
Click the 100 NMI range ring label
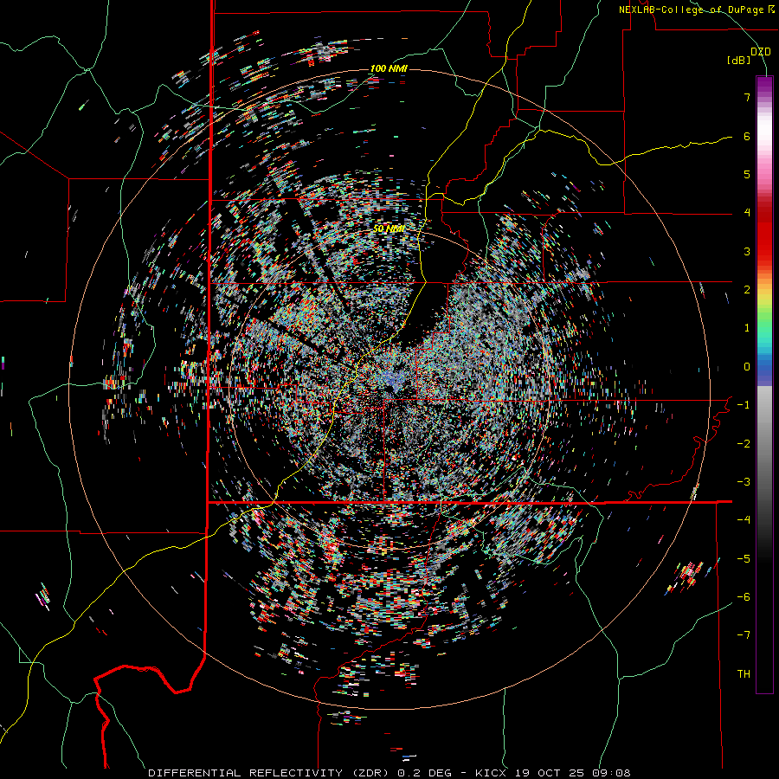389,68
